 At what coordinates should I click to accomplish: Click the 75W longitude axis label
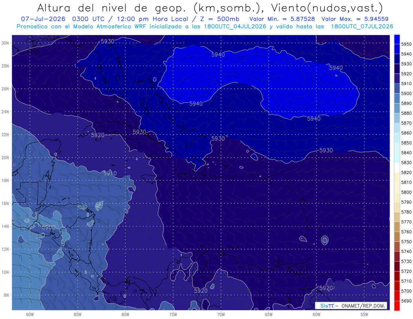tap(173, 315)
